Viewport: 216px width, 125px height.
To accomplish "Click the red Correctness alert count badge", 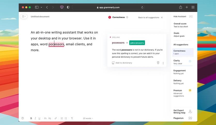I will (110, 17).
